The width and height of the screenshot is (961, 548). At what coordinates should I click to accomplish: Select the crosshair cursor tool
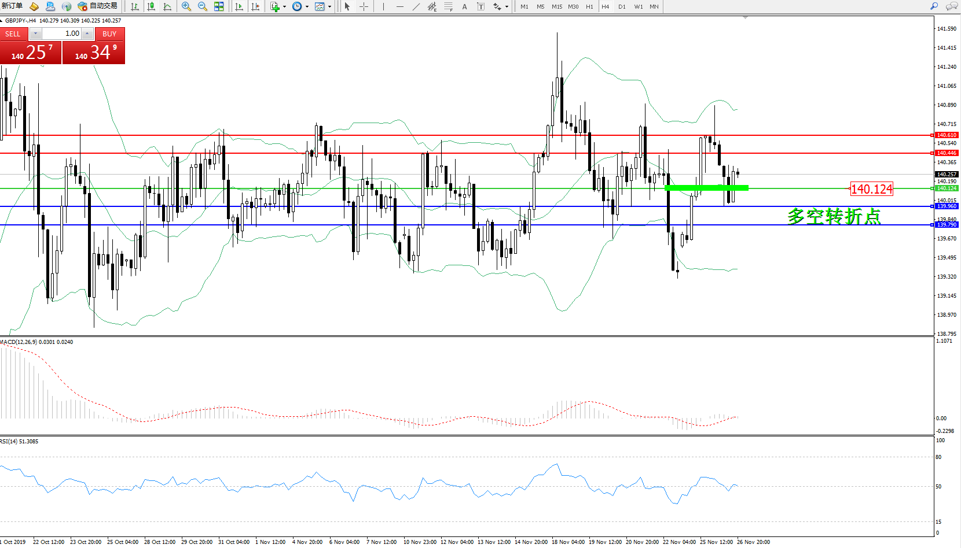point(364,6)
